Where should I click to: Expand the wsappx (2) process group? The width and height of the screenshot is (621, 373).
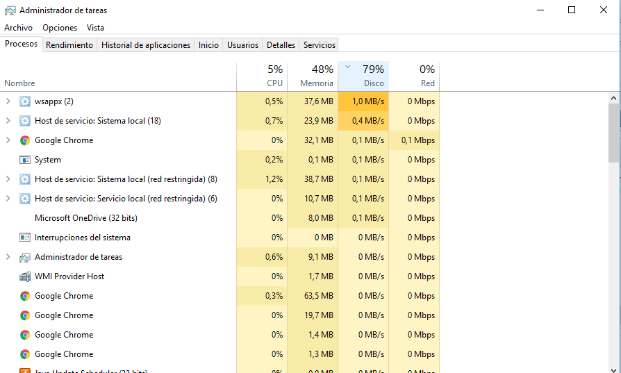tap(8, 101)
